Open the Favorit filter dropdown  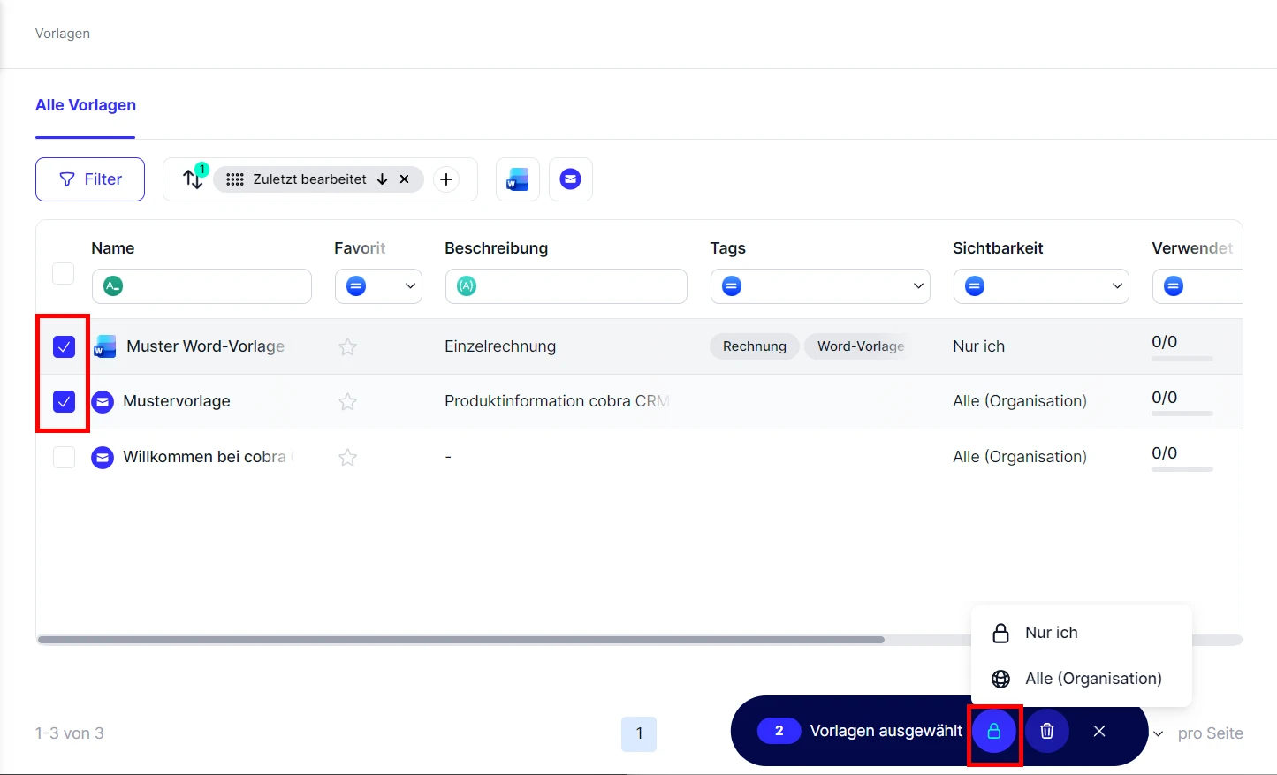pyautogui.click(x=378, y=286)
